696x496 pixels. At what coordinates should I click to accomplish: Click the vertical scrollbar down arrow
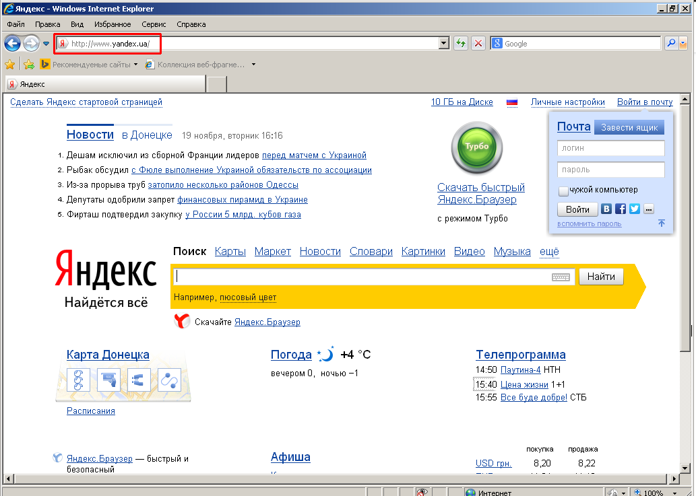tap(685, 468)
